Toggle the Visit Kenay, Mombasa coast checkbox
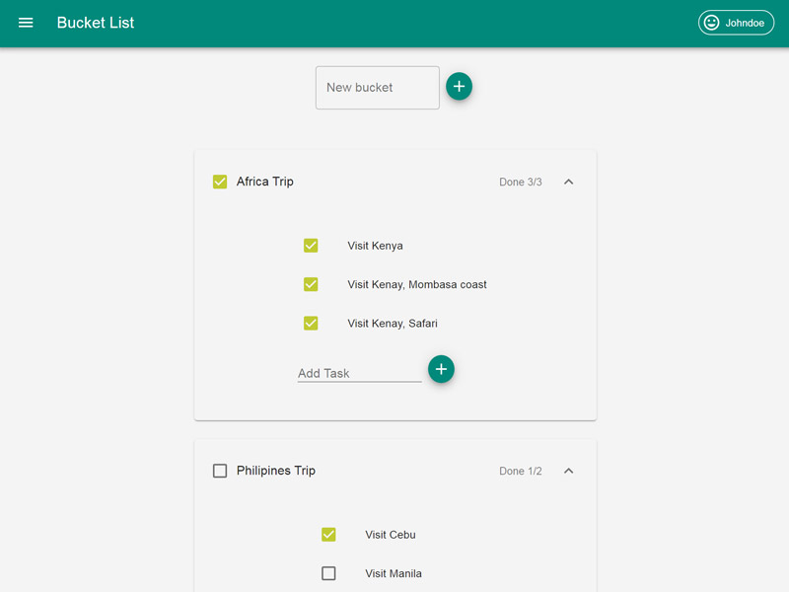Screen dimensions: 789x592 [x=311, y=284]
